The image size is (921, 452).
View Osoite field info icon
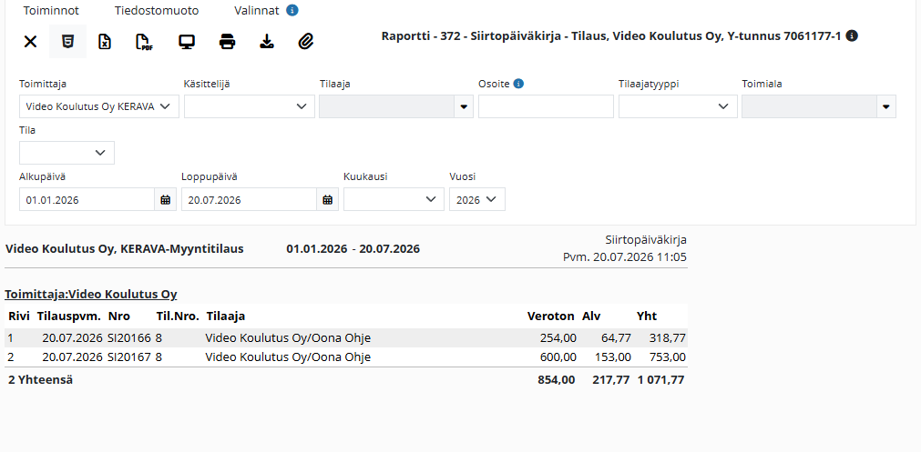518,84
